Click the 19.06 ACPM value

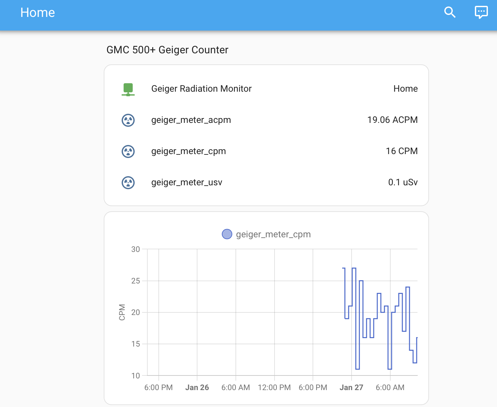392,120
